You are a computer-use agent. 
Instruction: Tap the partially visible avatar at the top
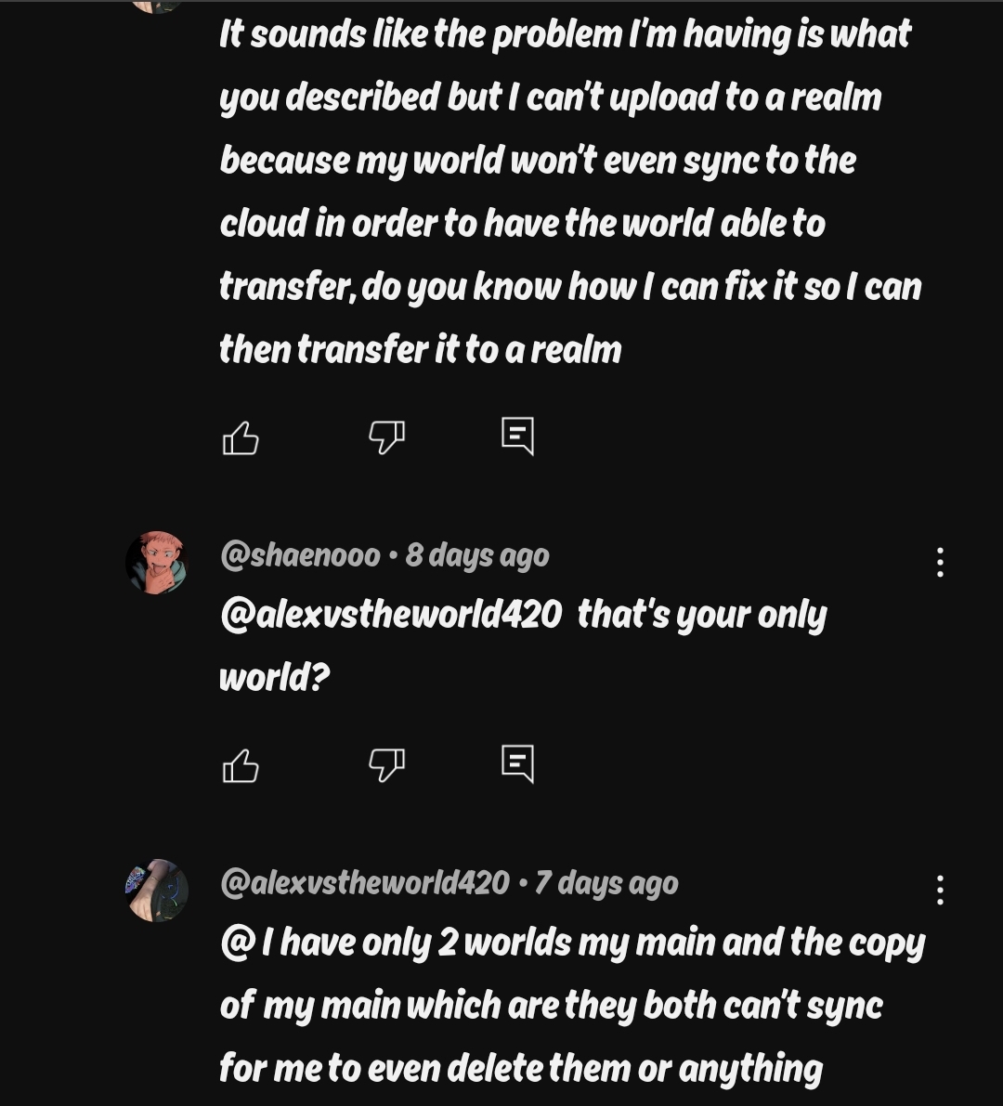tap(155, 6)
